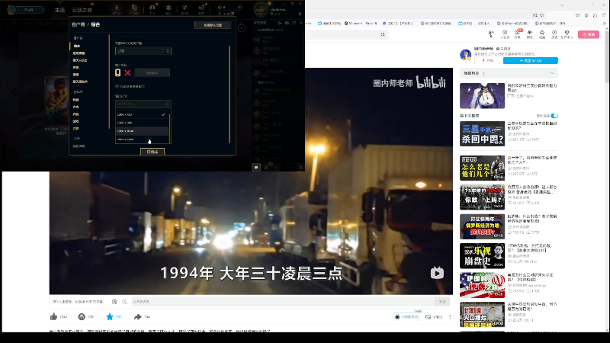This screenshot has width=610, height=343.
Task: Click the send danmaku button
Action: pyautogui.click(x=442, y=301)
